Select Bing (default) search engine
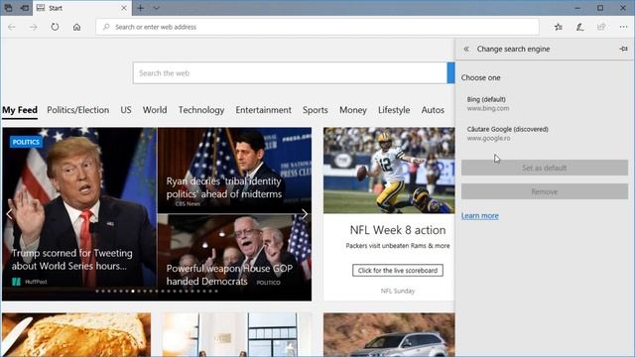635x357 pixels. [x=545, y=103]
